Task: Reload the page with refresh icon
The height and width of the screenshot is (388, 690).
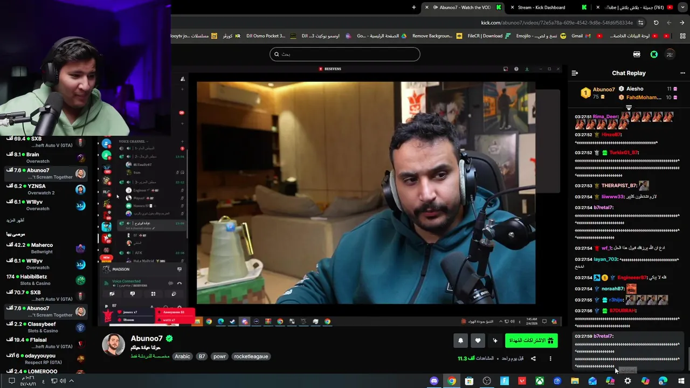Action: click(656, 23)
